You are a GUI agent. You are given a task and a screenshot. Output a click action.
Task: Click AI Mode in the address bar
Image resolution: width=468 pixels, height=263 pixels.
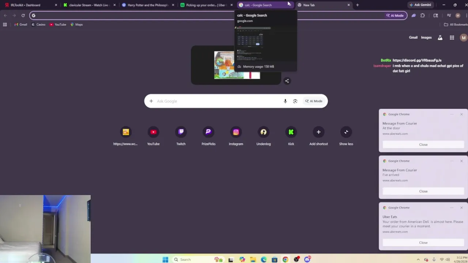[x=395, y=15]
